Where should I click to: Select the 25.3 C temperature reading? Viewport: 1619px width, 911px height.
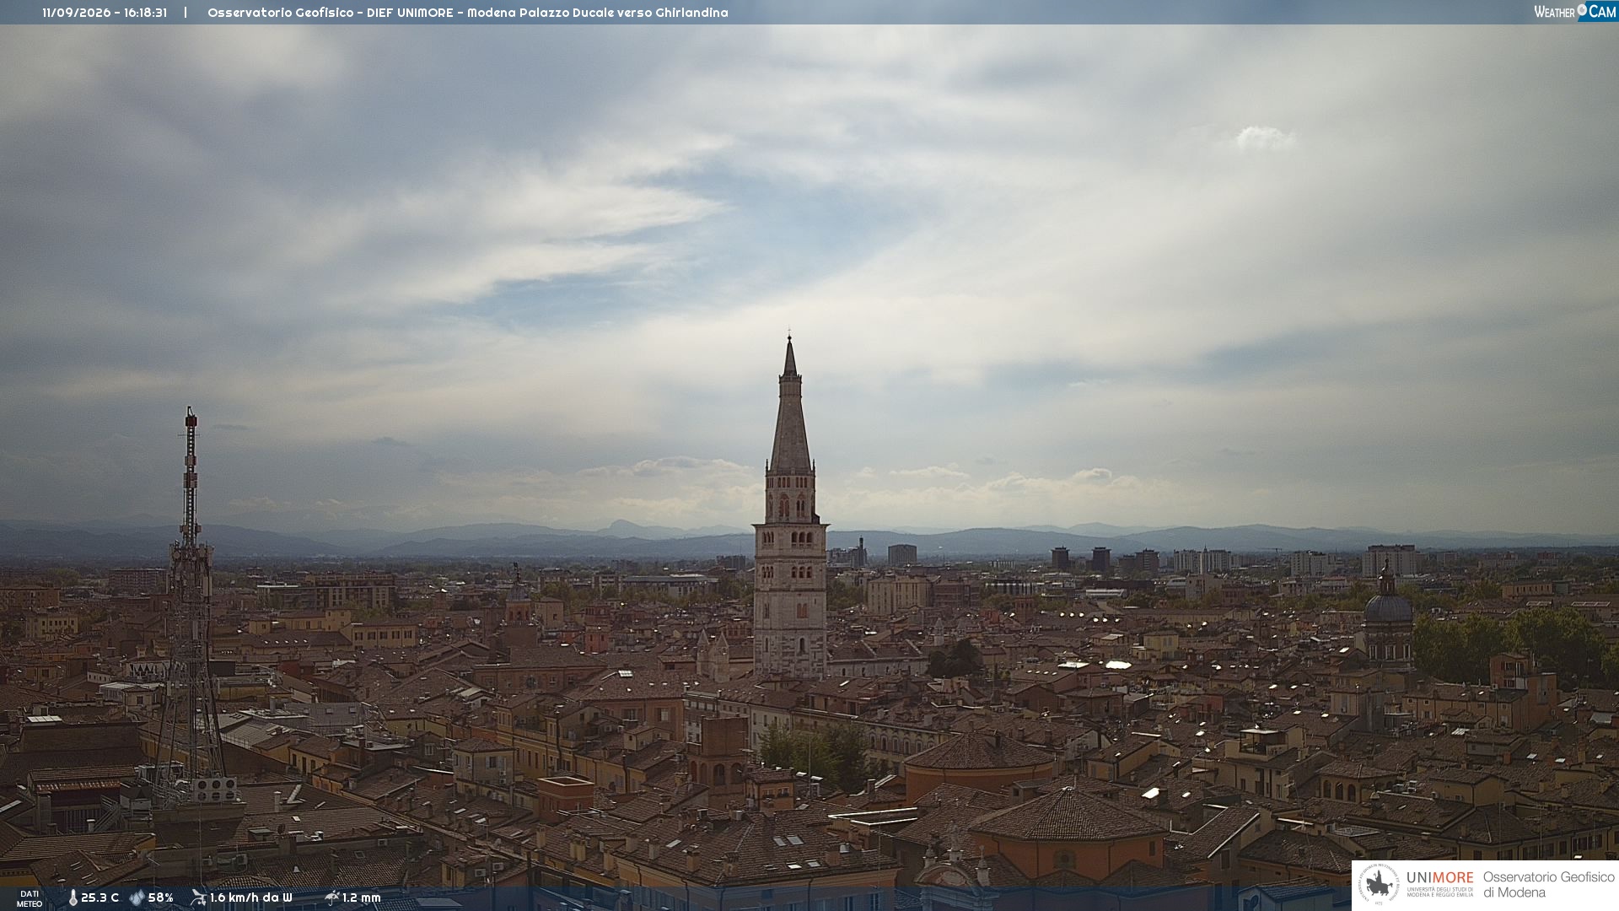tap(100, 898)
